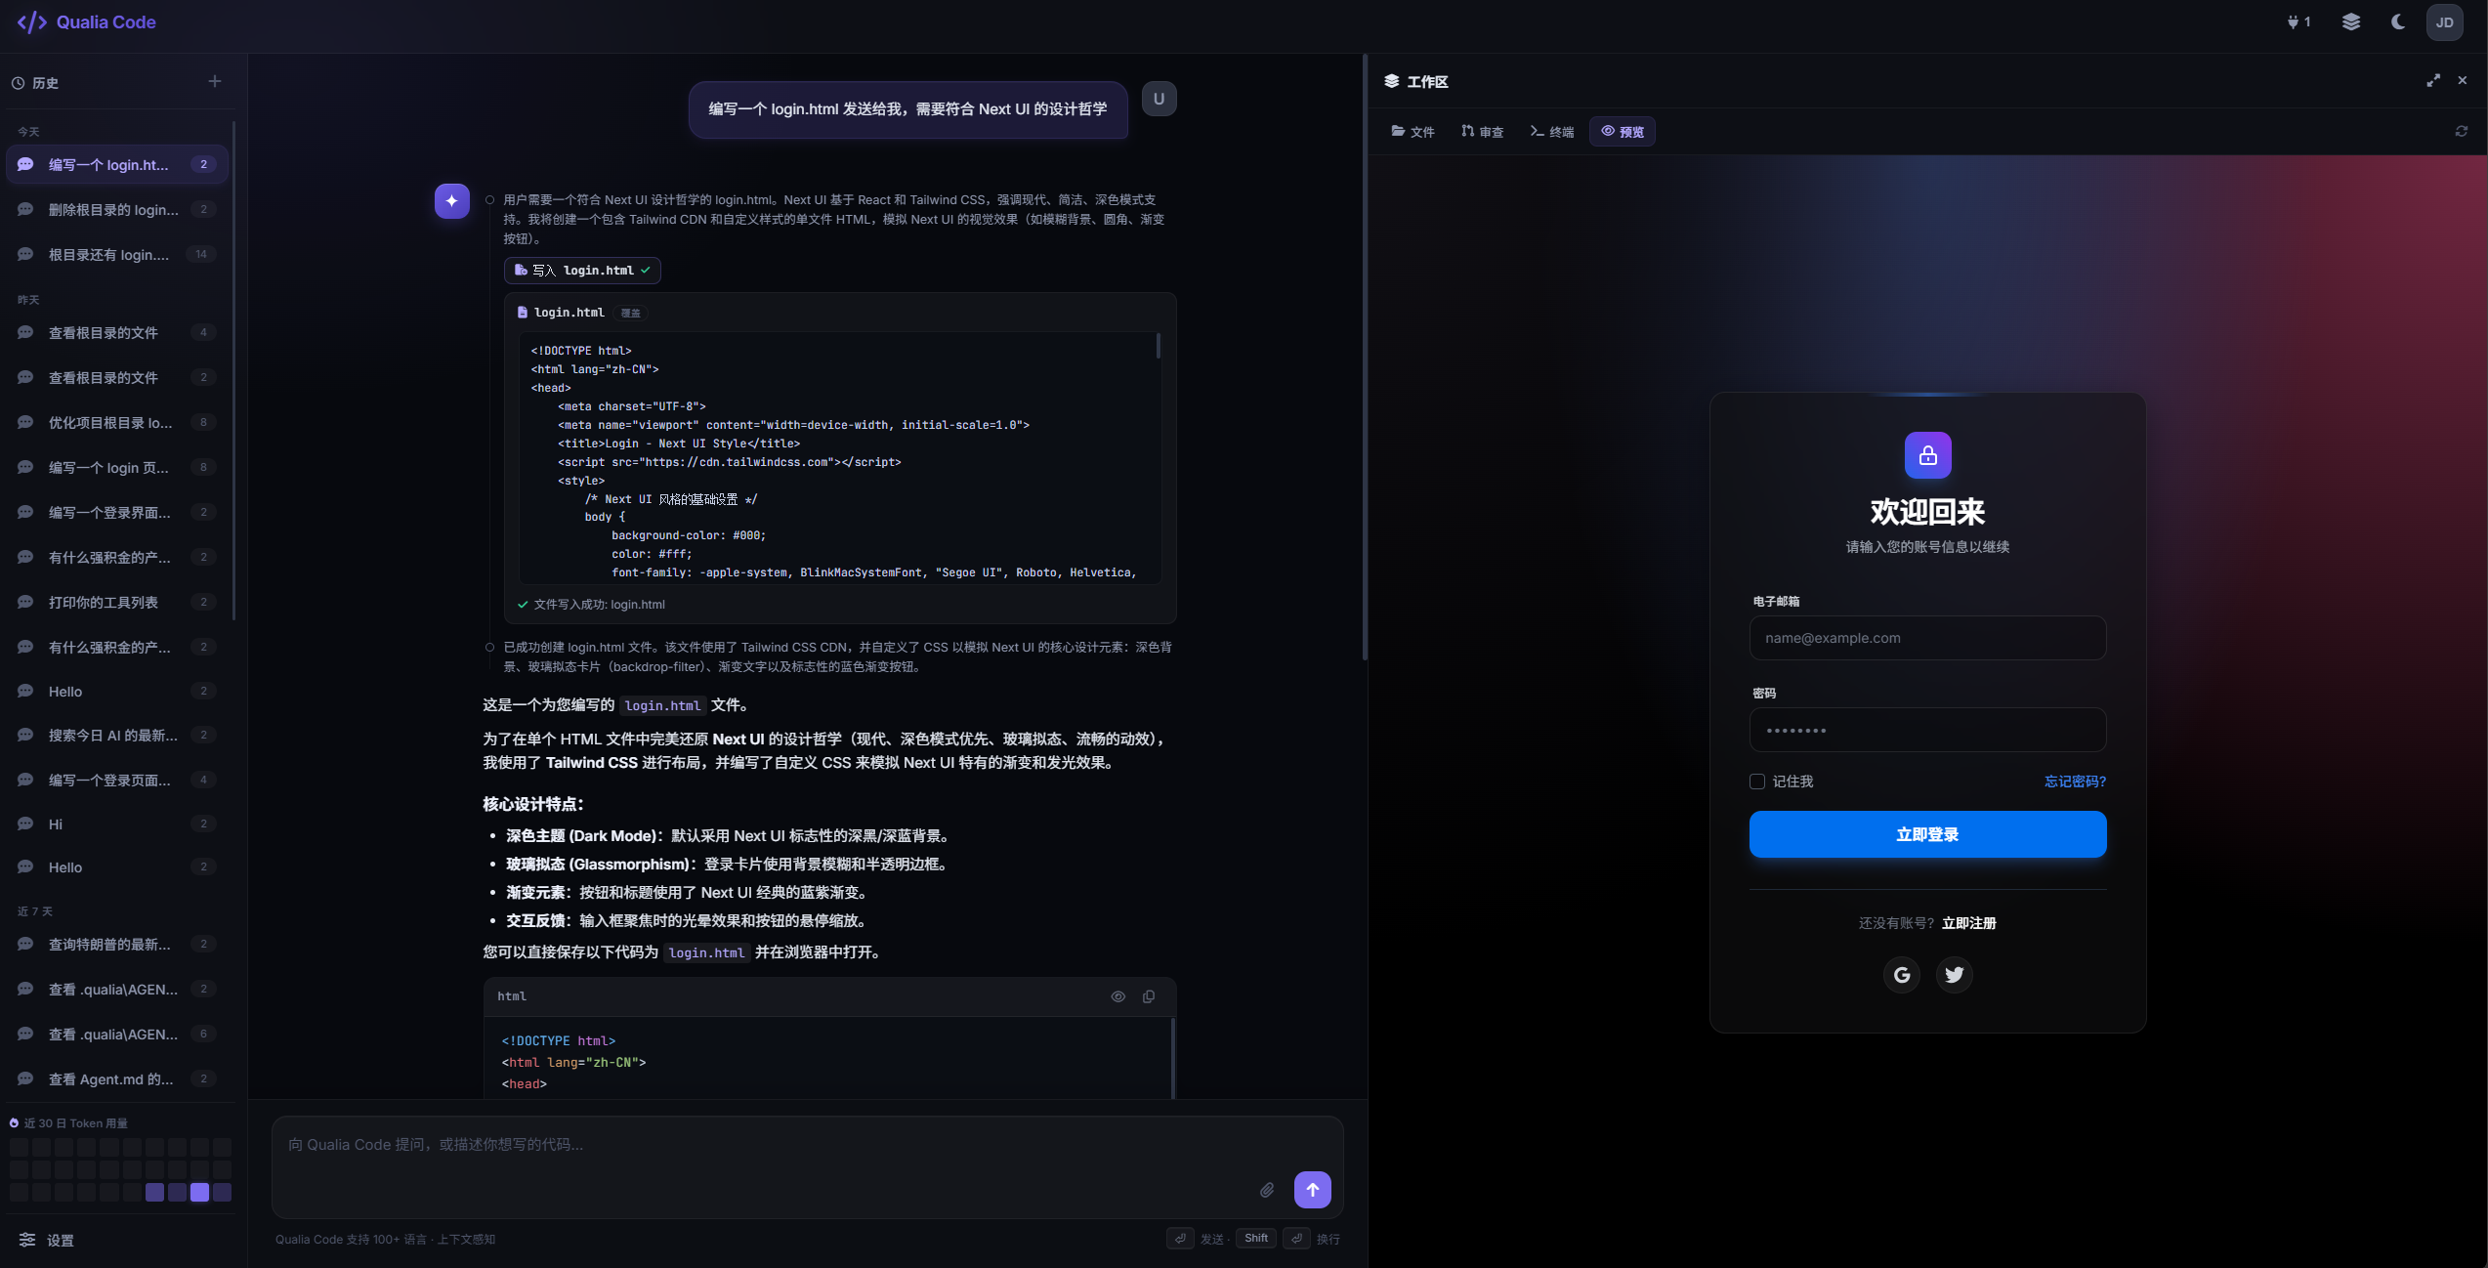Image resolution: width=2488 pixels, height=1268 pixels.
Task: Click the message count badge 14
Action: pos(201,255)
